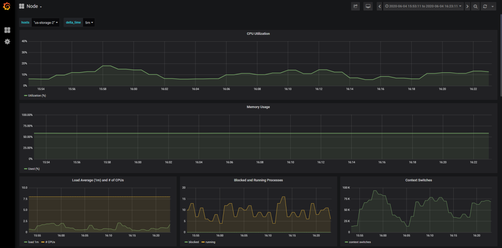Click the Grafana logo in the sidebar
Screen dimensions: 502x248
pyautogui.click(x=7, y=7)
